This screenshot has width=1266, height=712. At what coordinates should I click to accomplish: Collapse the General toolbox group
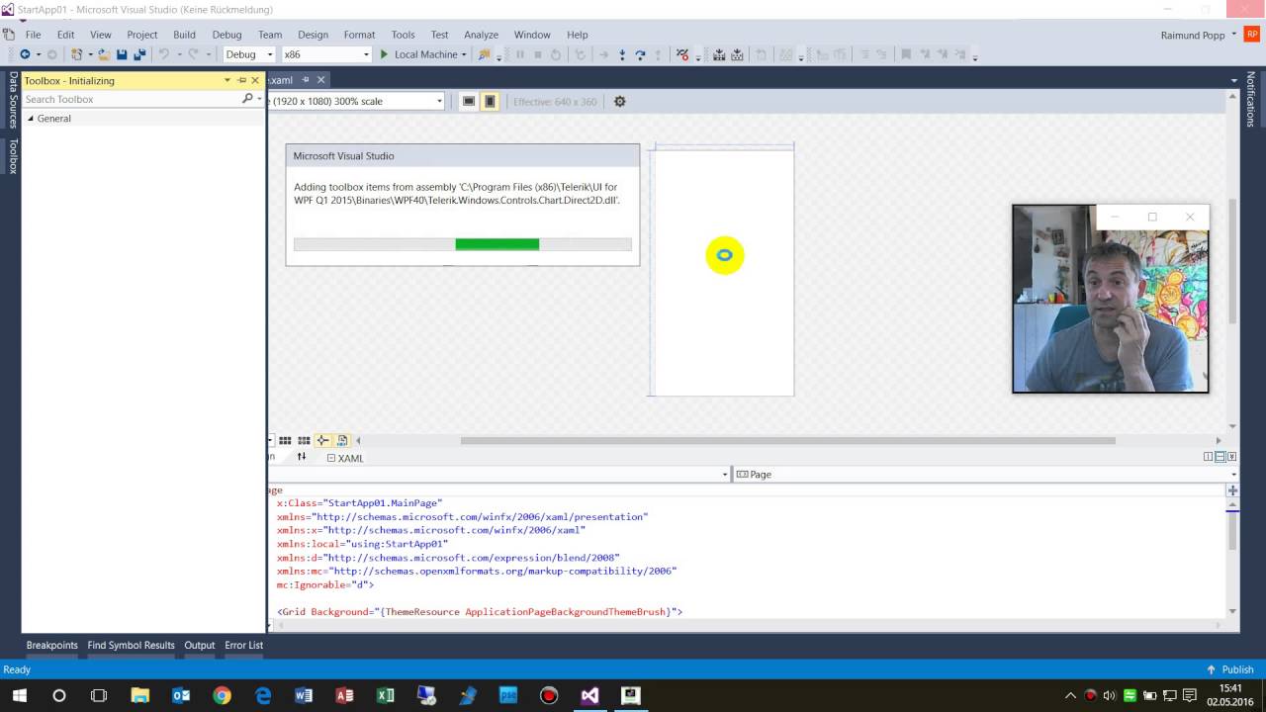[31, 119]
